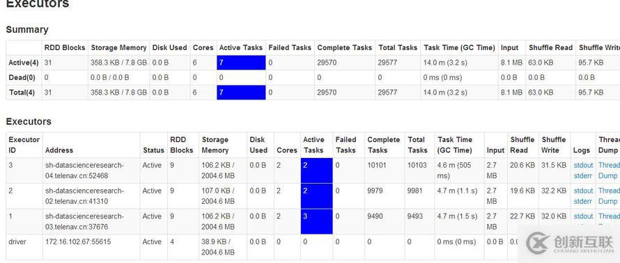Open stderr log for executor 2
620x263 pixels.
[583, 201]
